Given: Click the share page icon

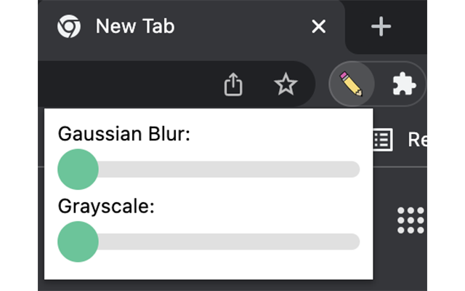Looking at the screenshot, I should (x=232, y=85).
